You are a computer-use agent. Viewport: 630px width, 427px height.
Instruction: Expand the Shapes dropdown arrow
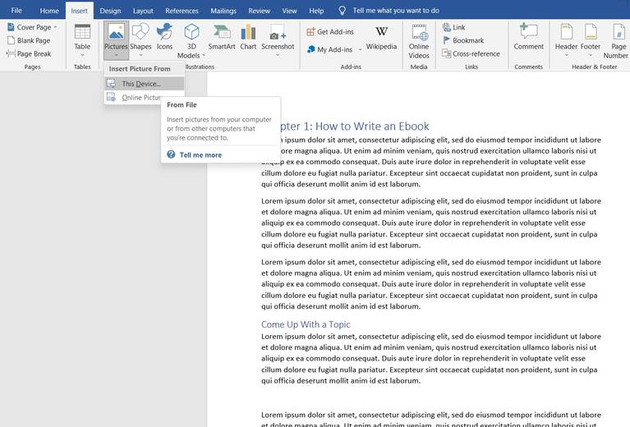coord(140,55)
